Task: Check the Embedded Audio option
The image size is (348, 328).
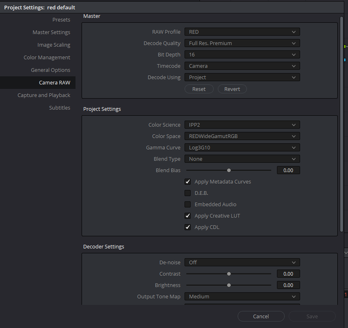Action: [x=188, y=204]
